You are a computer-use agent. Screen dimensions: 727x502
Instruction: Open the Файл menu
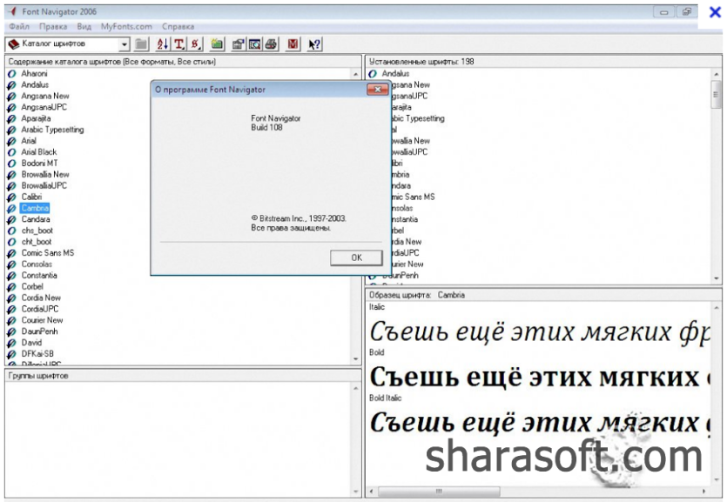[19, 27]
